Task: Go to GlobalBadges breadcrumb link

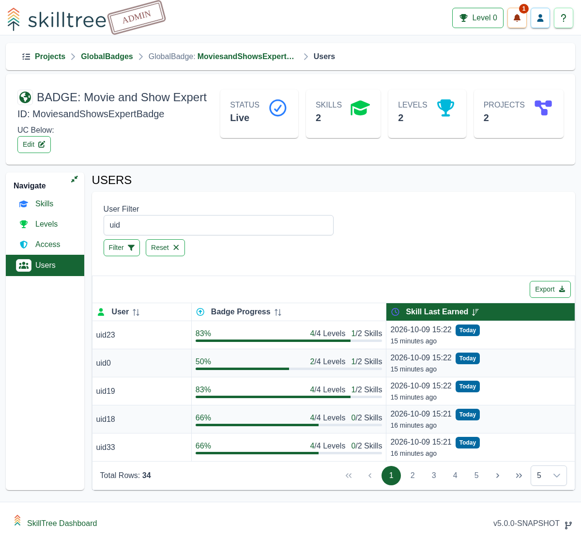Action: 107,57
